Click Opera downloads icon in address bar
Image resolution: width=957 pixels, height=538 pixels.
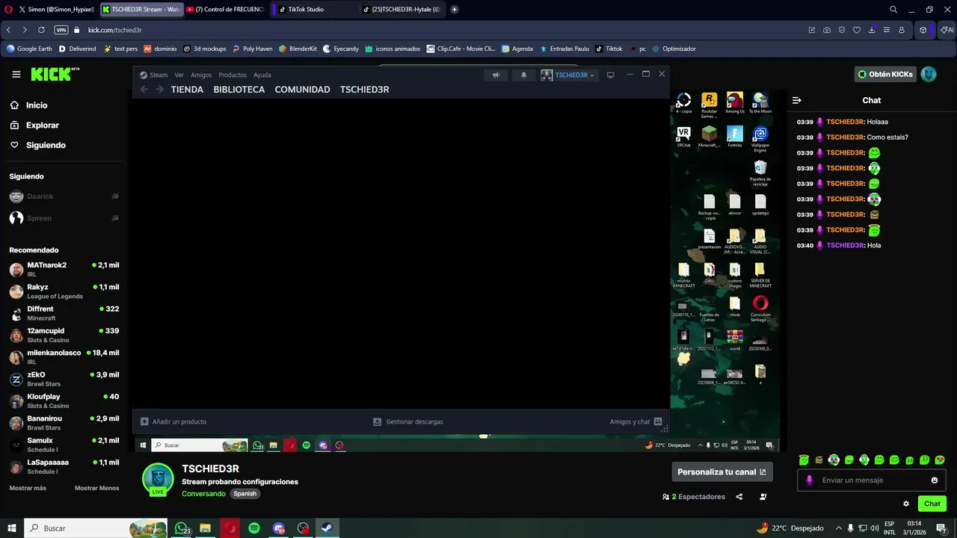point(871,30)
